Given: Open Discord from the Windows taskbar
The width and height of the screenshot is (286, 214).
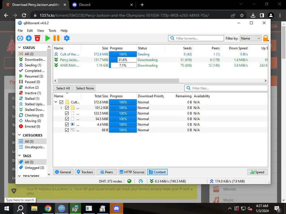Looking at the screenshot, I should tap(116, 208).
